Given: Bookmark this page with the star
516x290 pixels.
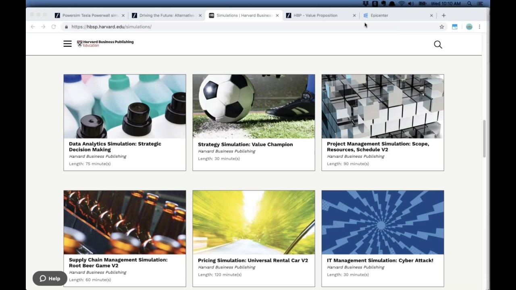Looking at the screenshot, I should (442, 27).
